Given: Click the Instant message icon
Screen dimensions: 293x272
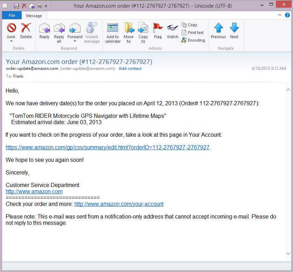Looking at the screenshot, I should coord(92,28).
